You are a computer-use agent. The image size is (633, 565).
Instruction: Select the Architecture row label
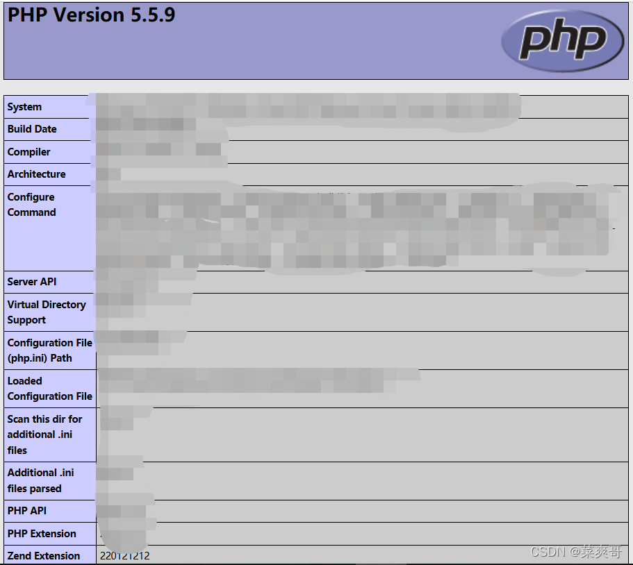coord(36,174)
